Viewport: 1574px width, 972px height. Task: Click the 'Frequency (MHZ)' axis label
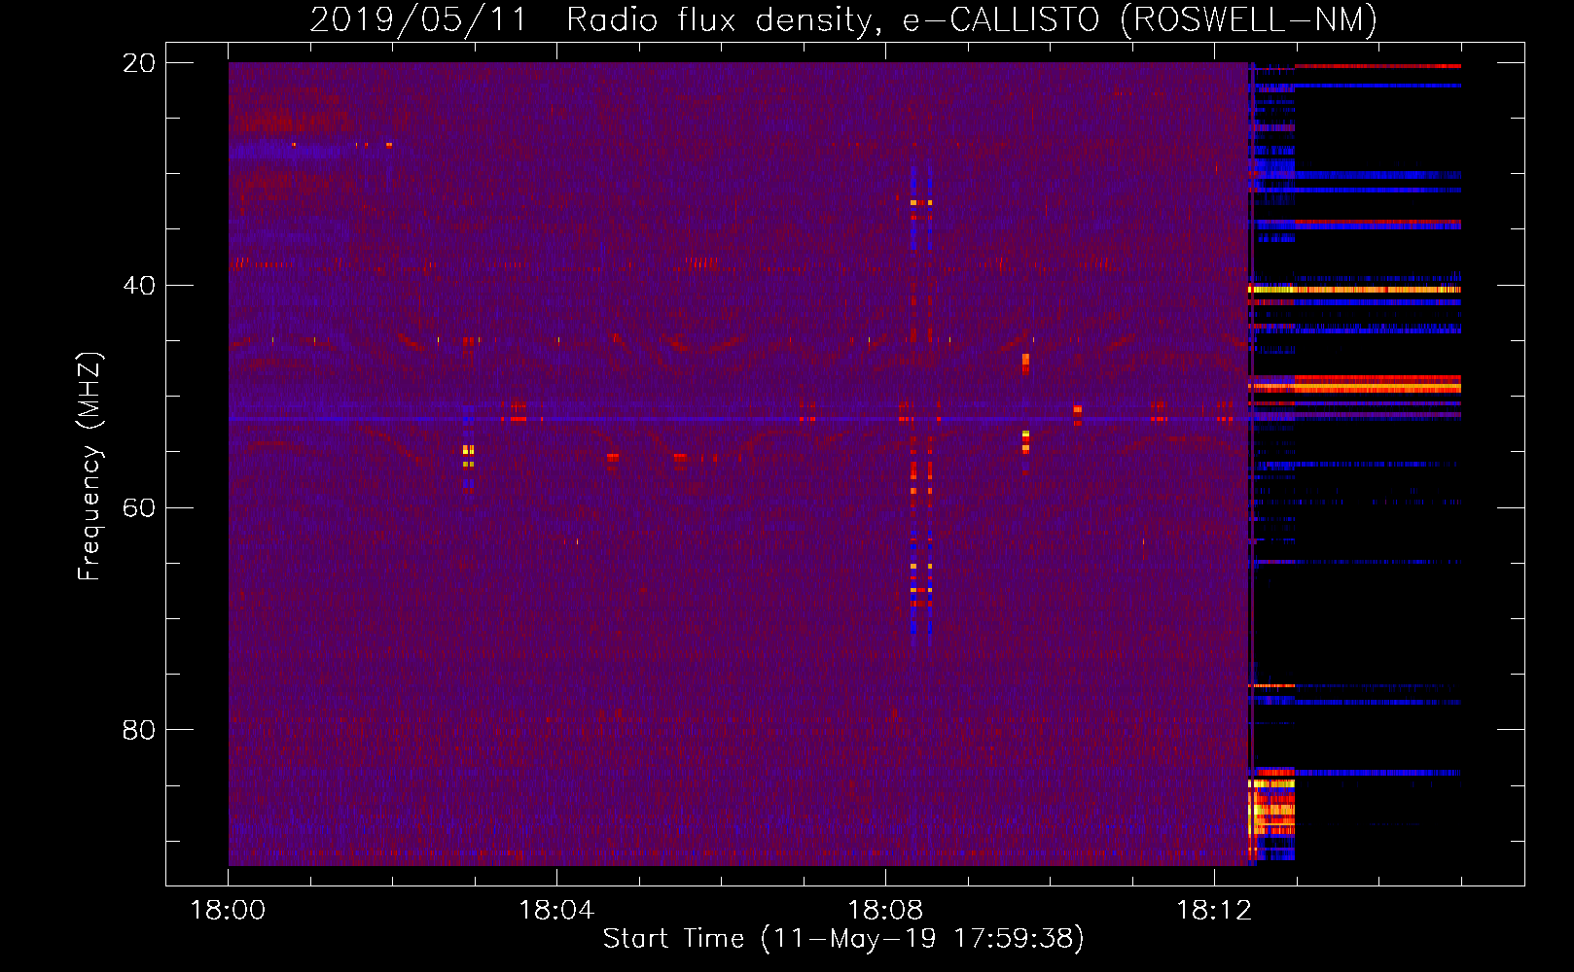[x=89, y=467]
